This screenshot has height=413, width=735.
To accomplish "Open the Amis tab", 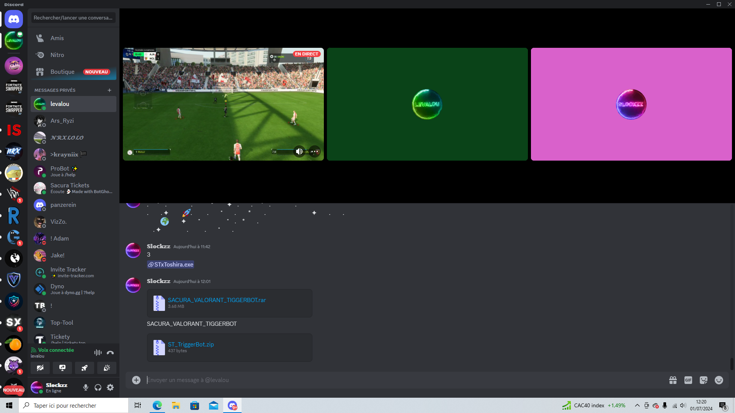I will tap(73, 38).
